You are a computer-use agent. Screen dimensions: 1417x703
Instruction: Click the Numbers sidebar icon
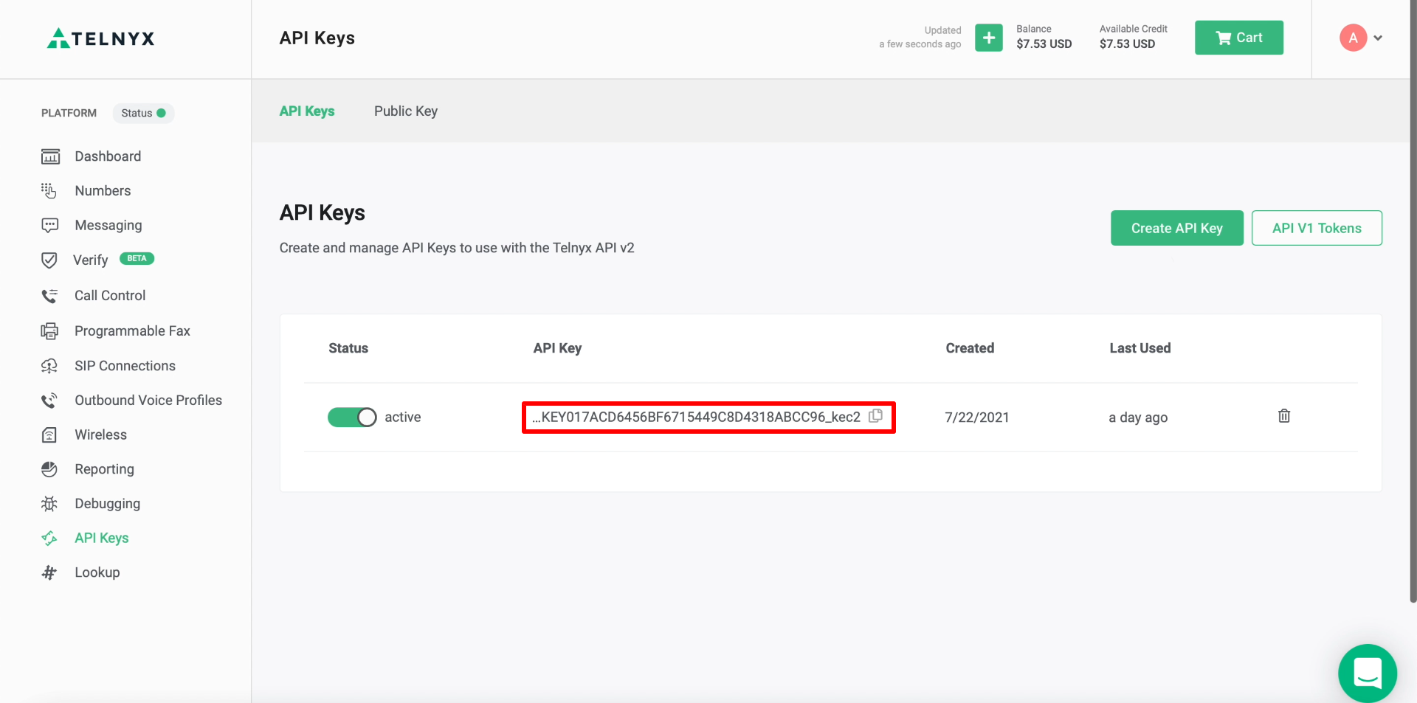[49, 191]
